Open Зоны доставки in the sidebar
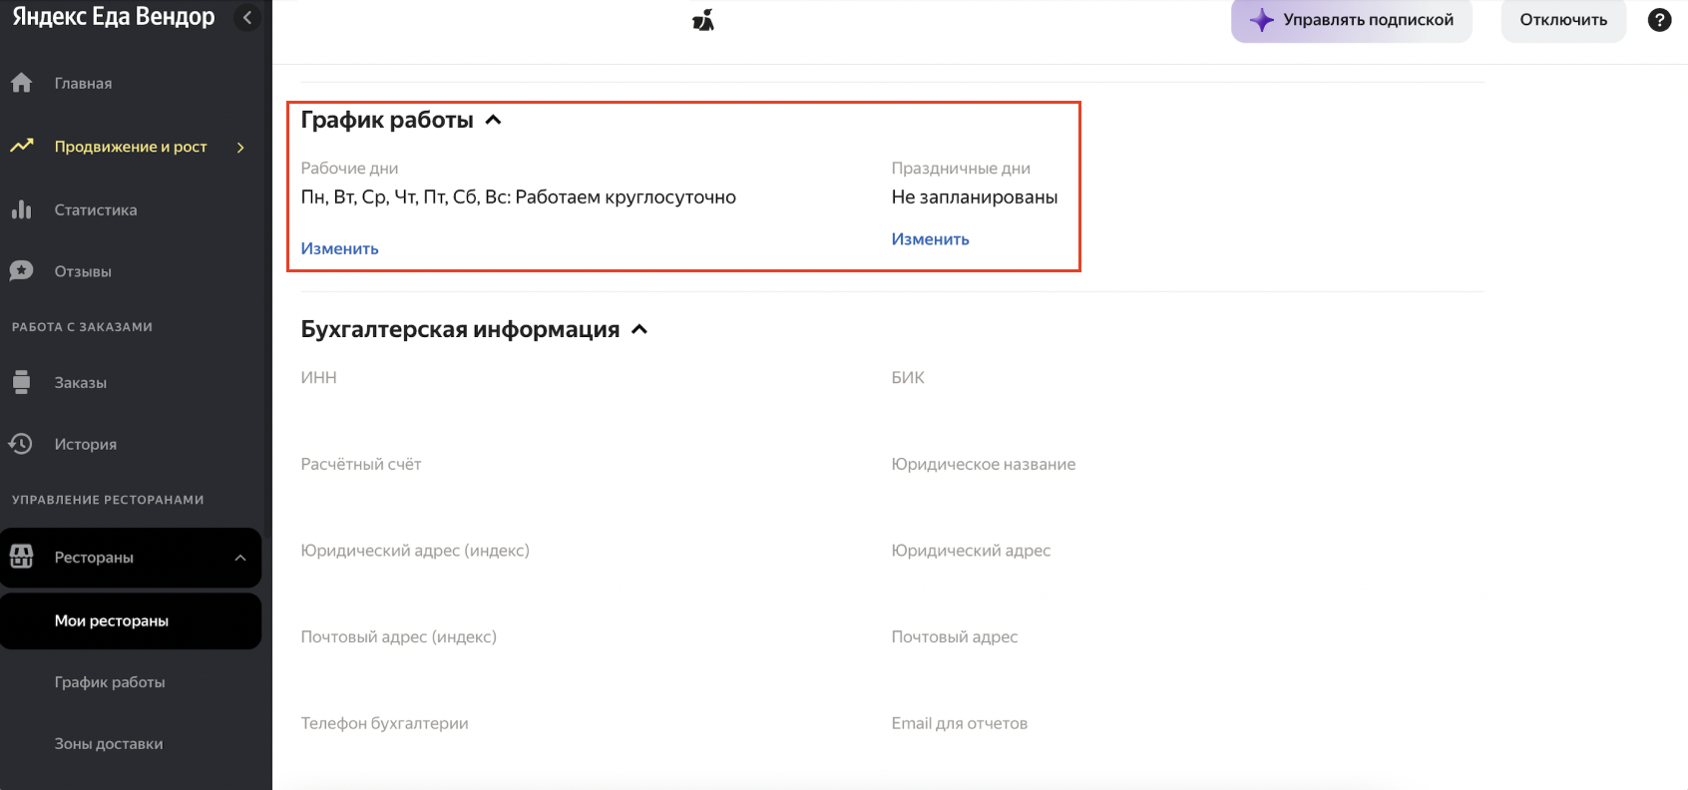1688x790 pixels. (x=109, y=744)
